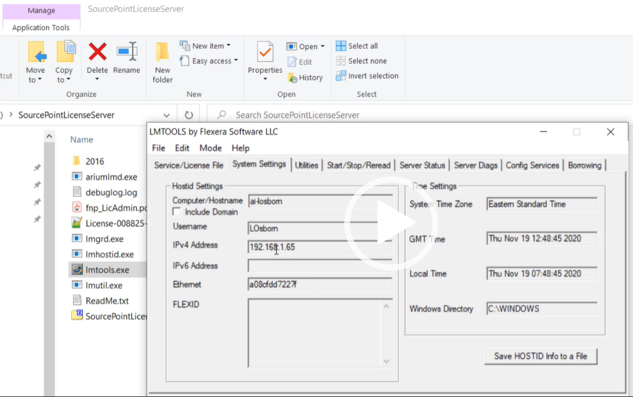Click the New item icon

click(185, 46)
